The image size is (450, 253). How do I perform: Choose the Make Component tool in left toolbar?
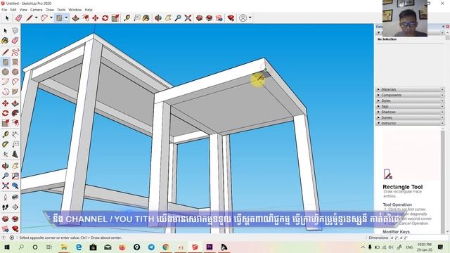(15, 31)
